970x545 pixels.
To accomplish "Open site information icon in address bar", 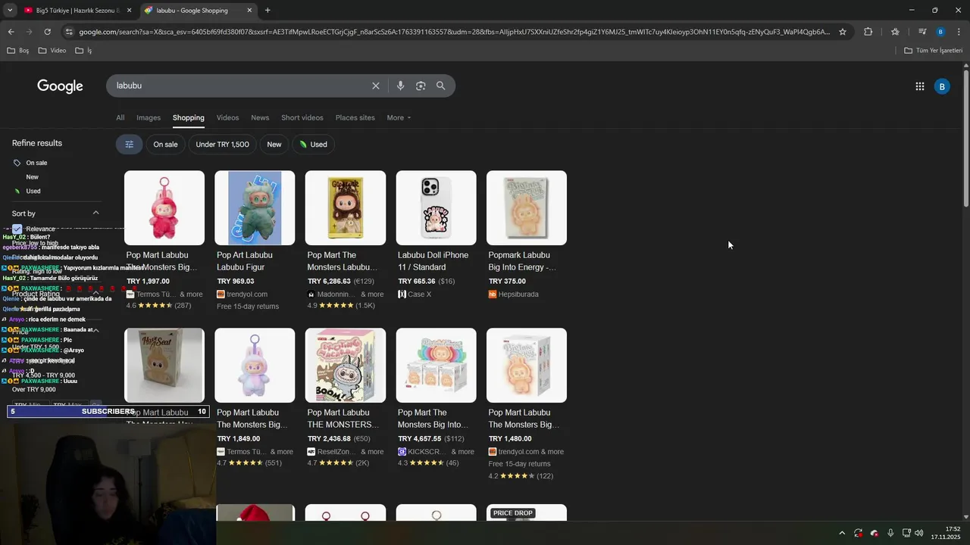I will coord(69,32).
